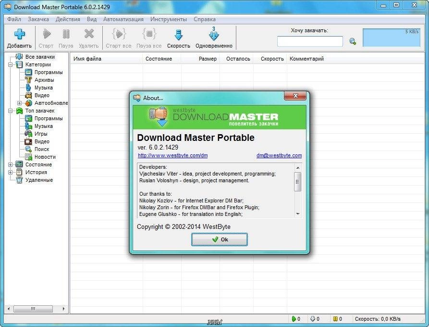Viewport: 429px width, 327px height.
Task: Select the Топ закачек node
Action: [x=40, y=111]
